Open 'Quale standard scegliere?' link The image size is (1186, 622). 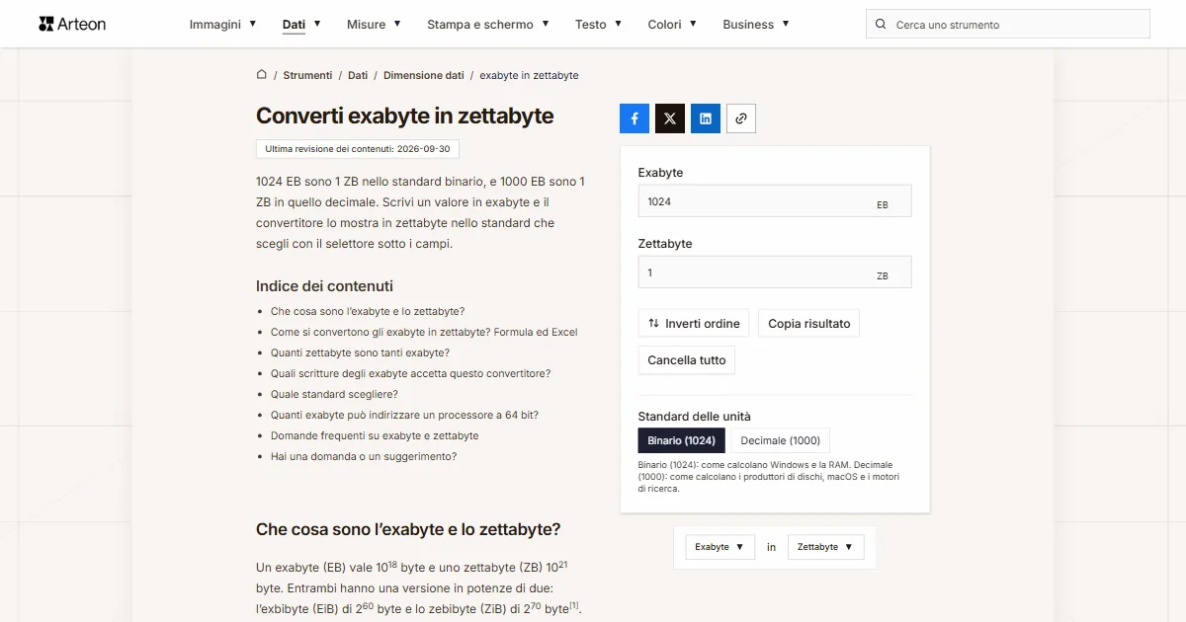pos(334,394)
